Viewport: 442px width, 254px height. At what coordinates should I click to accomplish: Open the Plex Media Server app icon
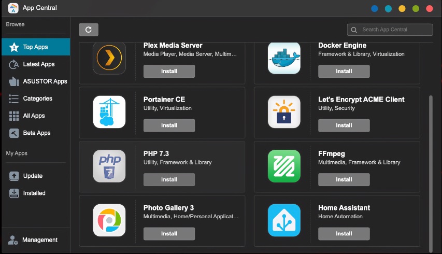109,58
